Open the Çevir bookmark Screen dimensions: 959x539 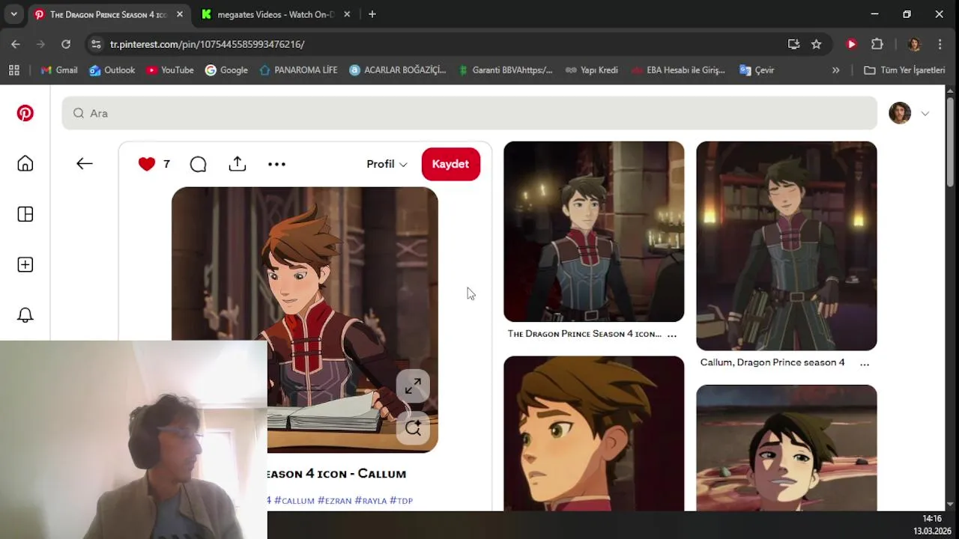pos(757,70)
